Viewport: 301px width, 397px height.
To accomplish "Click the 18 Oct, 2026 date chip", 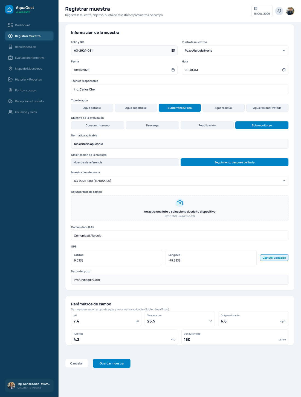I will [x=262, y=11].
